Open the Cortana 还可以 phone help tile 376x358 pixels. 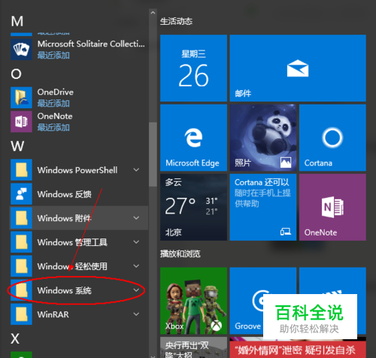[263, 207]
